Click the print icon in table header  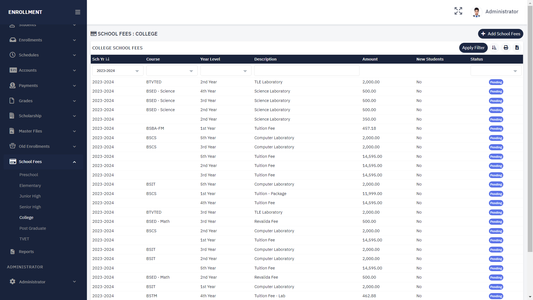pyautogui.click(x=506, y=48)
